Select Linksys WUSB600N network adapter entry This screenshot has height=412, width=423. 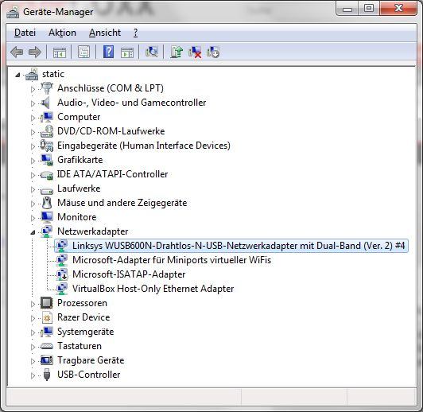[231, 246]
